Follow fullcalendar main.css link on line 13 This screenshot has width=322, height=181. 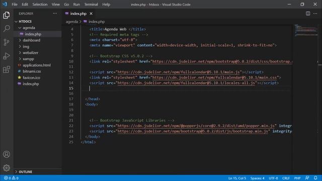click(x=214, y=77)
